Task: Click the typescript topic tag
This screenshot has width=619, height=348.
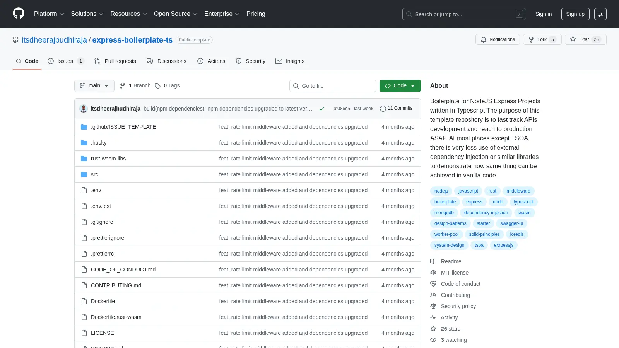Action: [523, 202]
